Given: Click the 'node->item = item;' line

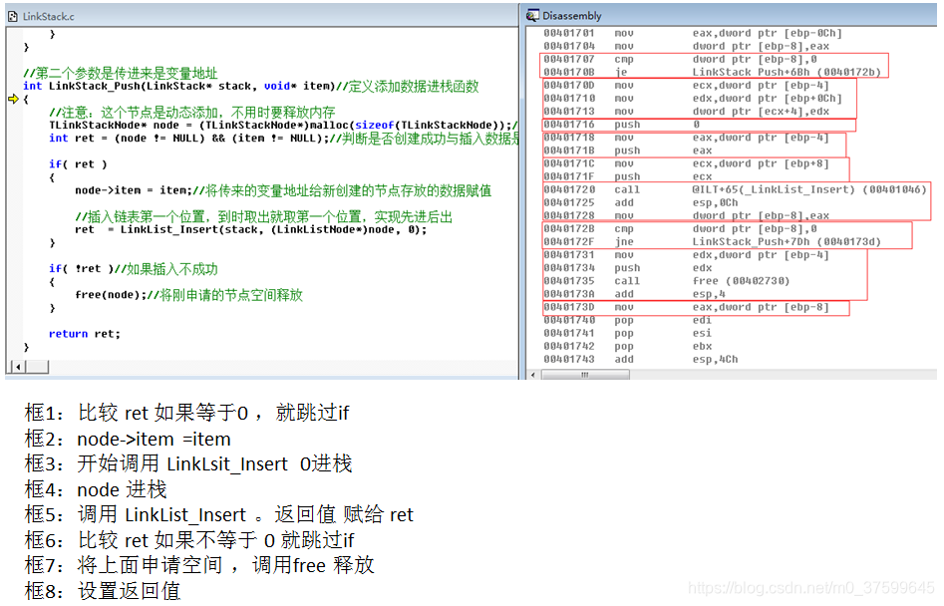Looking at the screenshot, I should coord(283,190).
